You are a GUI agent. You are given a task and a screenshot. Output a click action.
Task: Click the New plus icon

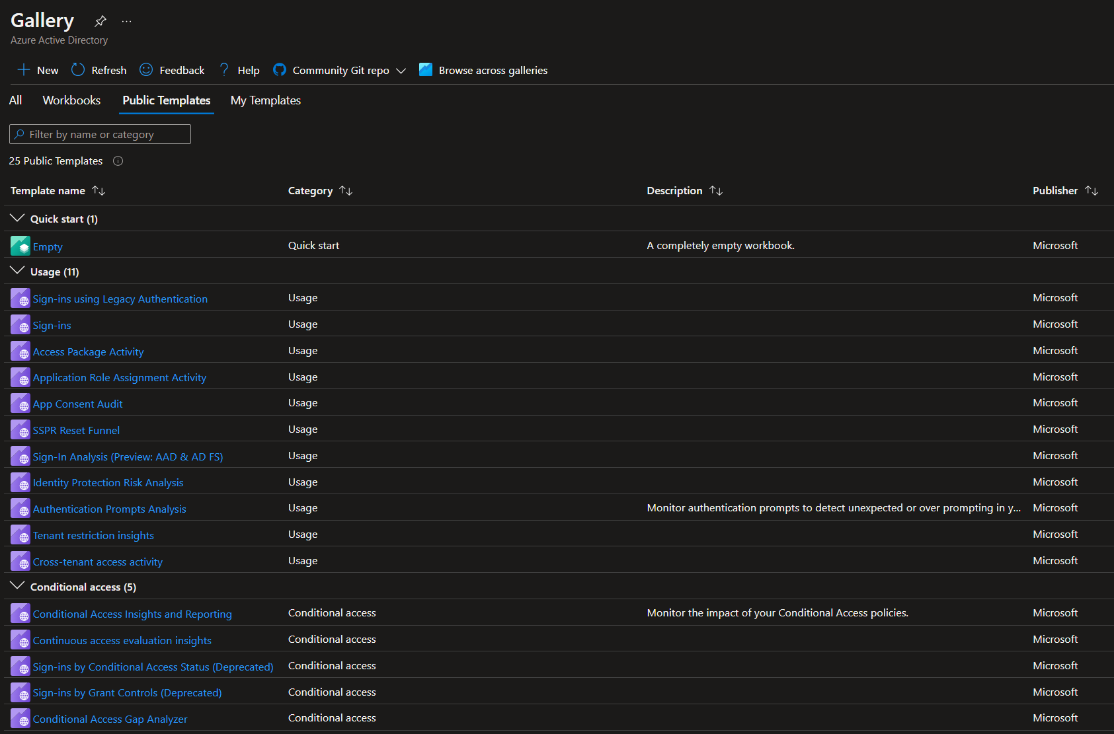pos(24,70)
